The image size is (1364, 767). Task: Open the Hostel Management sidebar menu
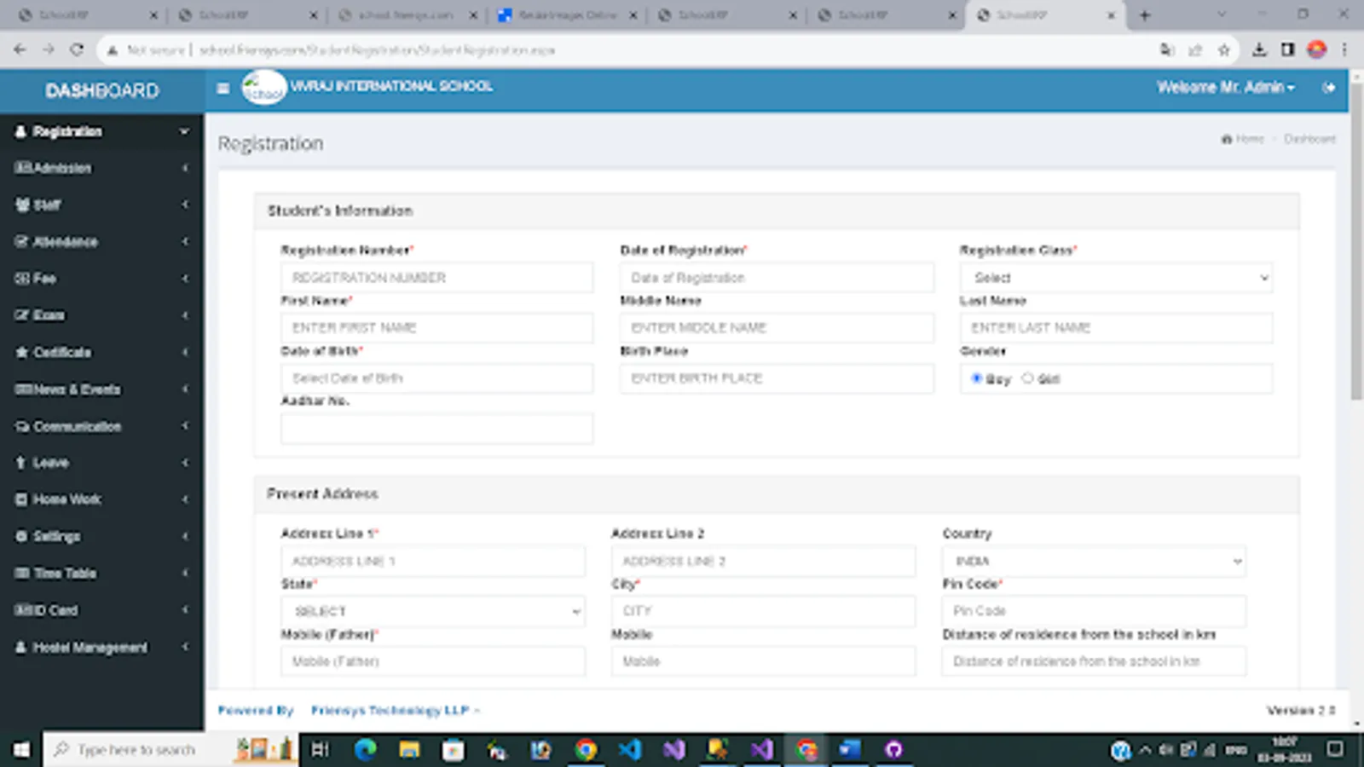pos(102,648)
